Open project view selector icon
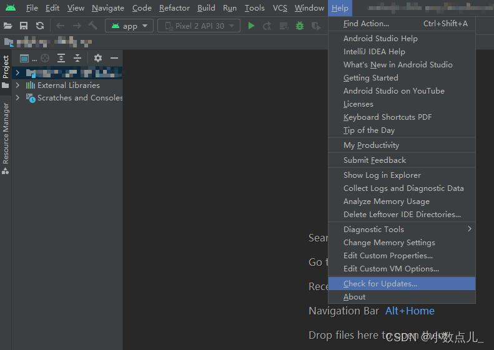Screen dimensions: 494x350 (x=24, y=58)
